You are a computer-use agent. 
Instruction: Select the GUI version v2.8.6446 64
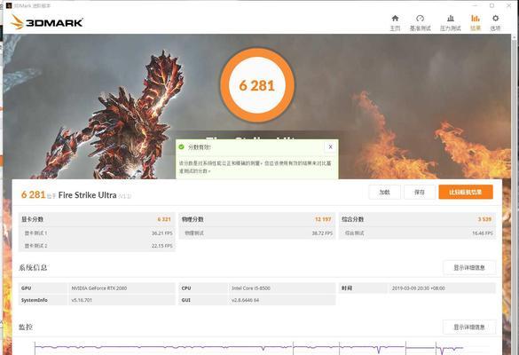(x=245, y=300)
